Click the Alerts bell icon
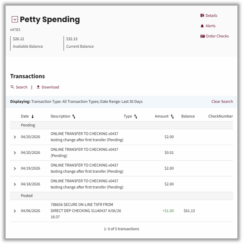The width and height of the screenshot is (243, 244). [x=202, y=26]
